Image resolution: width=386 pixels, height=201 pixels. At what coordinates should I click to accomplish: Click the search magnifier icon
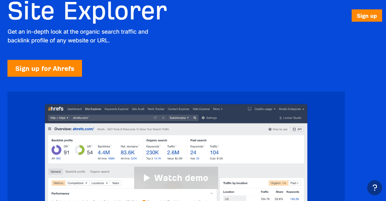(195, 118)
